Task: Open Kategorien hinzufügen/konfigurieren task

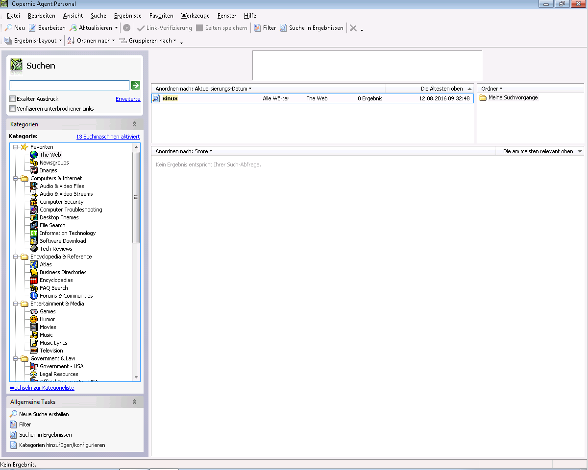Action: pos(62,445)
